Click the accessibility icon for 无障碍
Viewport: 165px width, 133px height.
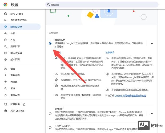coord(6,82)
